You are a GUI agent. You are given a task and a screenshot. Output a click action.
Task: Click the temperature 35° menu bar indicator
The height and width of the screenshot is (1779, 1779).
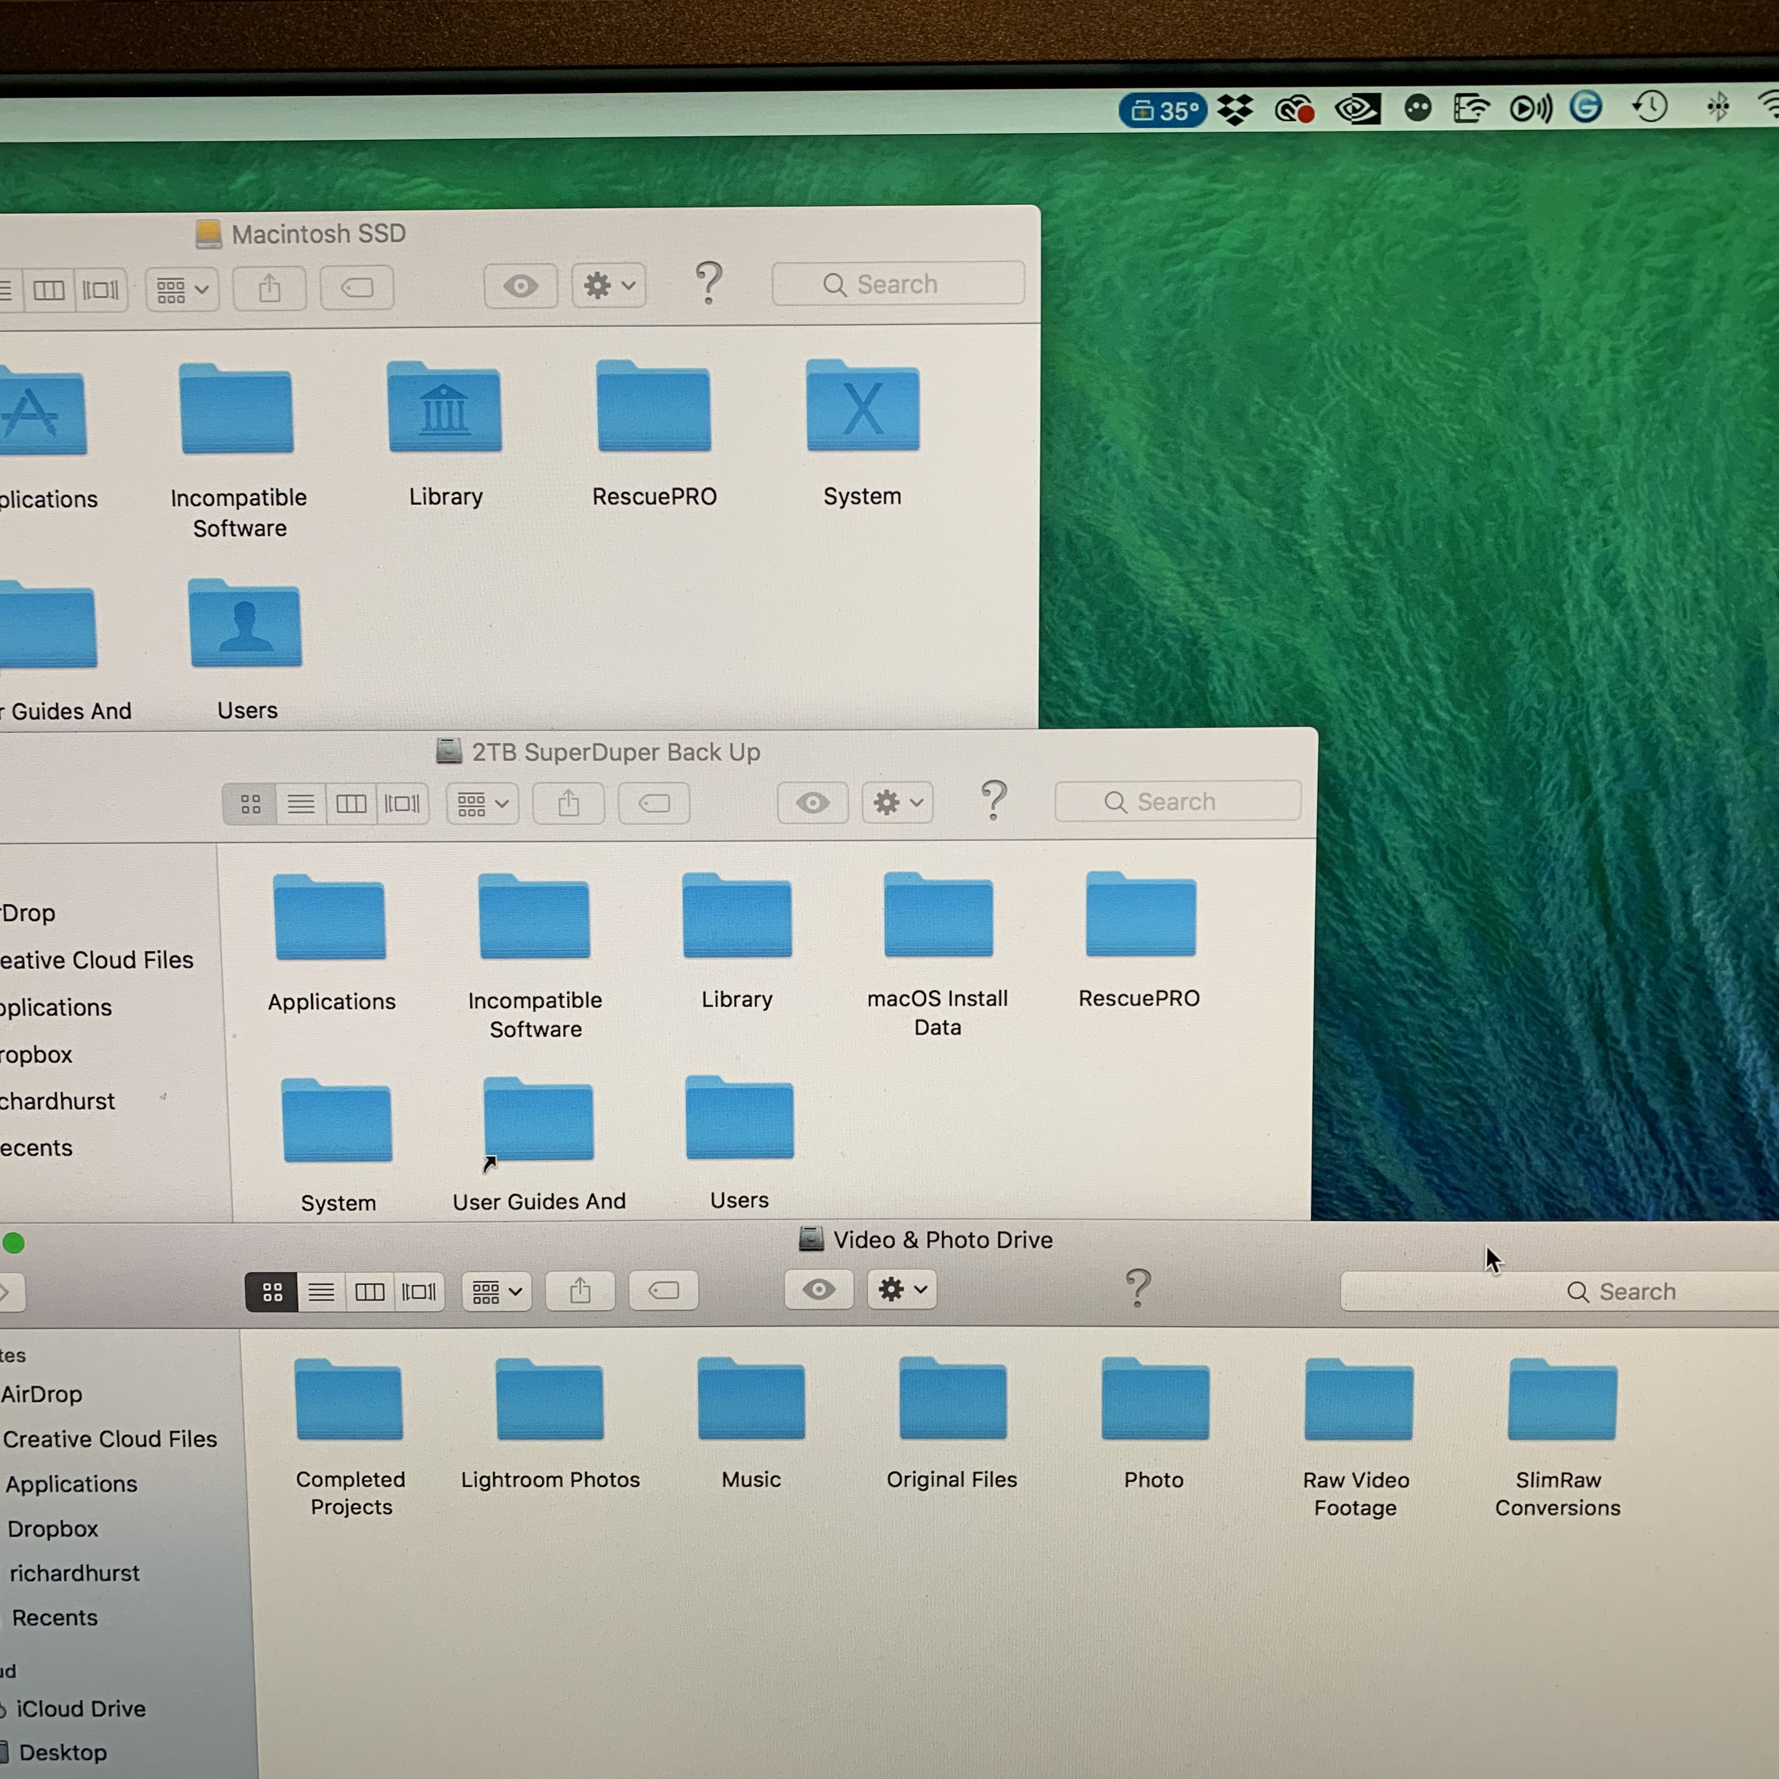point(1162,111)
